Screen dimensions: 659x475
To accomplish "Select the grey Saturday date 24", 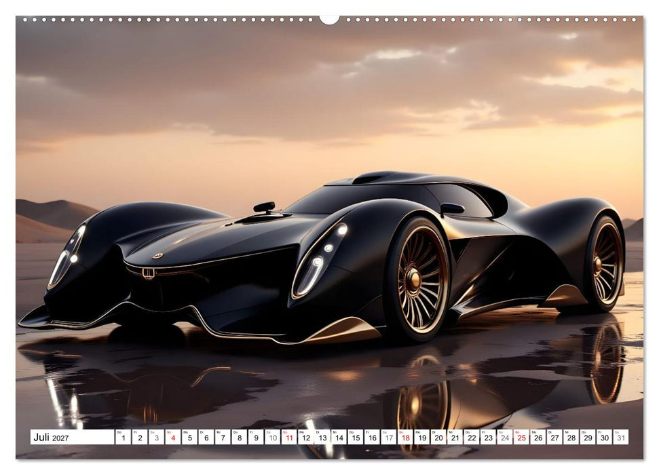I will (505, 437).
